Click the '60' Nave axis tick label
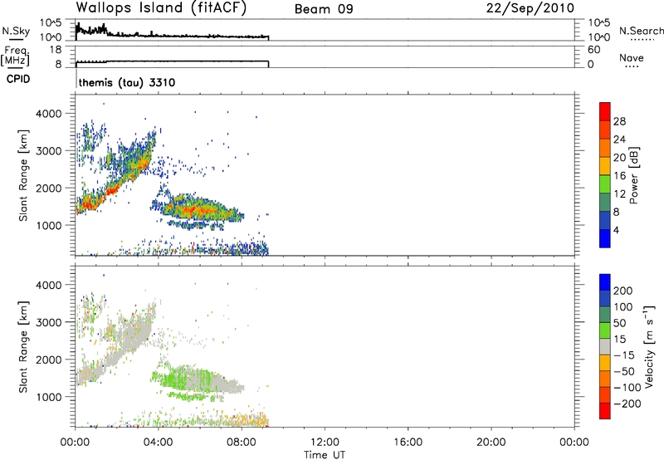 click(593, 50)
